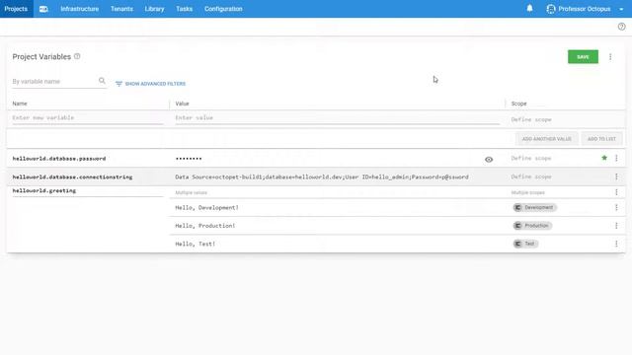Click the Hello, Development! value
Image resolution: width=632 pixels, height=355 pixels.
pyautogui.click(x=206, y=208)
